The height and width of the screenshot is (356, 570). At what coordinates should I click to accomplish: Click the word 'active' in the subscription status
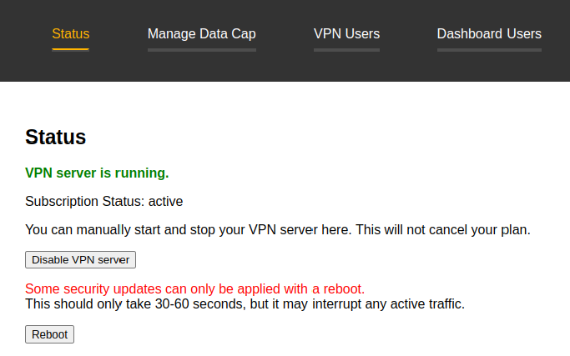[165, 201]
